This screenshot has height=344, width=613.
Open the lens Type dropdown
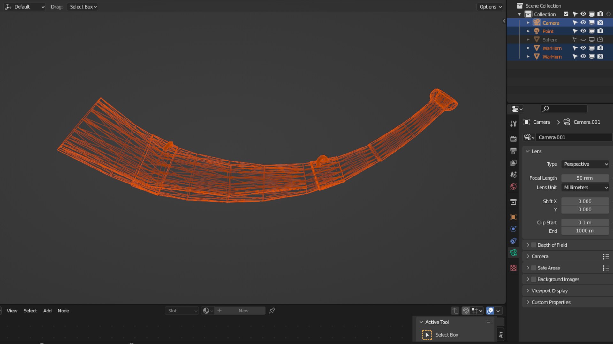click(585, 164)
